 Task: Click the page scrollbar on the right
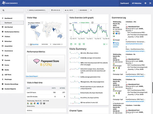[152, 88]
